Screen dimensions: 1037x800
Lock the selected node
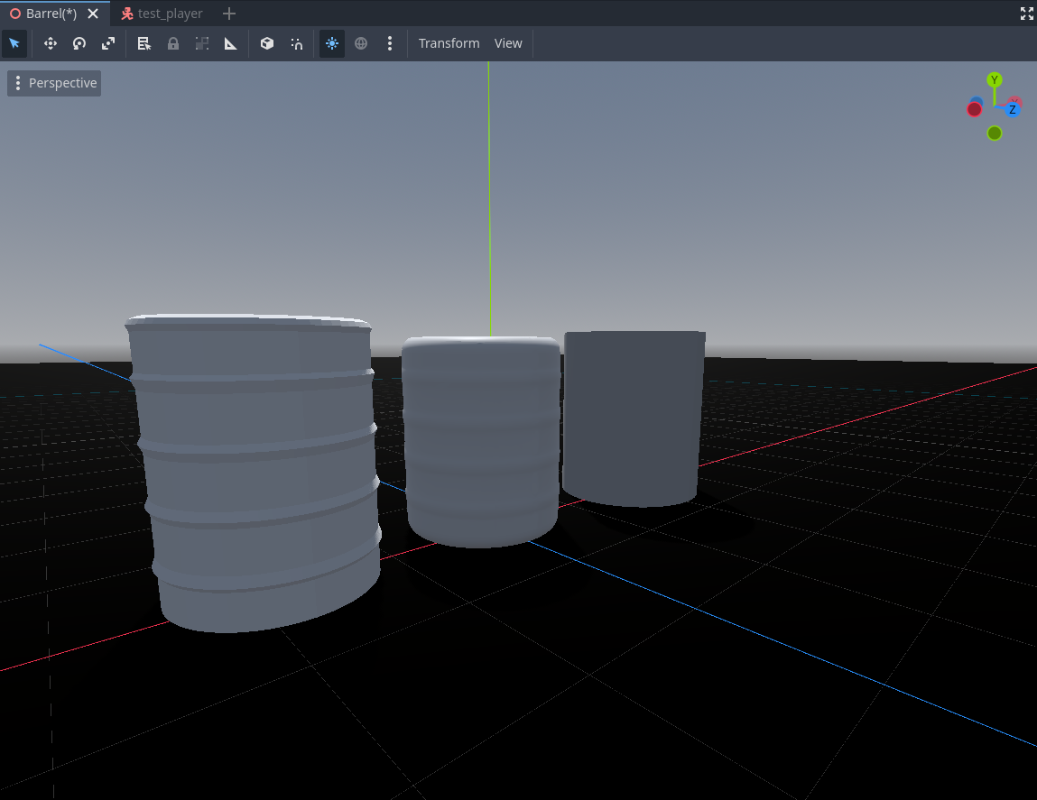[172, 43]
